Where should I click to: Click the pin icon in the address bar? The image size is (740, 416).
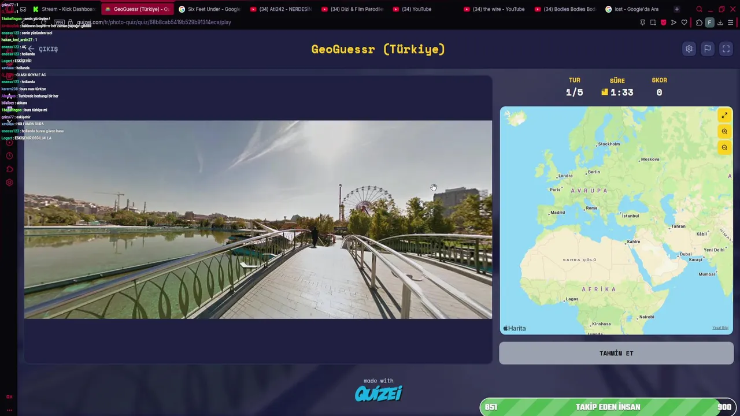tap(642, 23)
